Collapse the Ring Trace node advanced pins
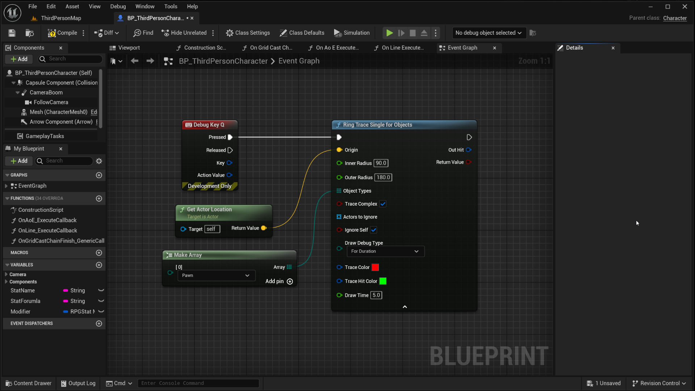Screen dimensions: 695x391 coord(405,307)
